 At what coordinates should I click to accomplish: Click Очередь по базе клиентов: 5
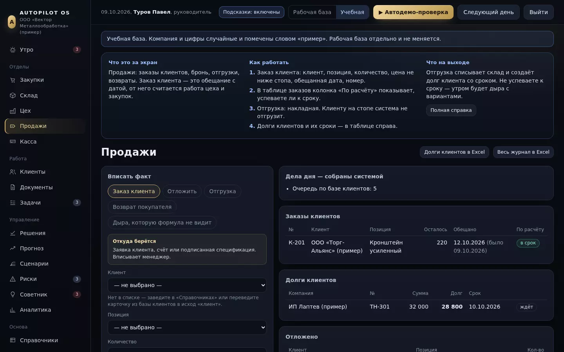pos(334,189)
